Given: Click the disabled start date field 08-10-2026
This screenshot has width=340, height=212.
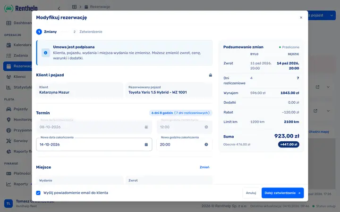Looking at the screenshot, I should tap(94, 127).
